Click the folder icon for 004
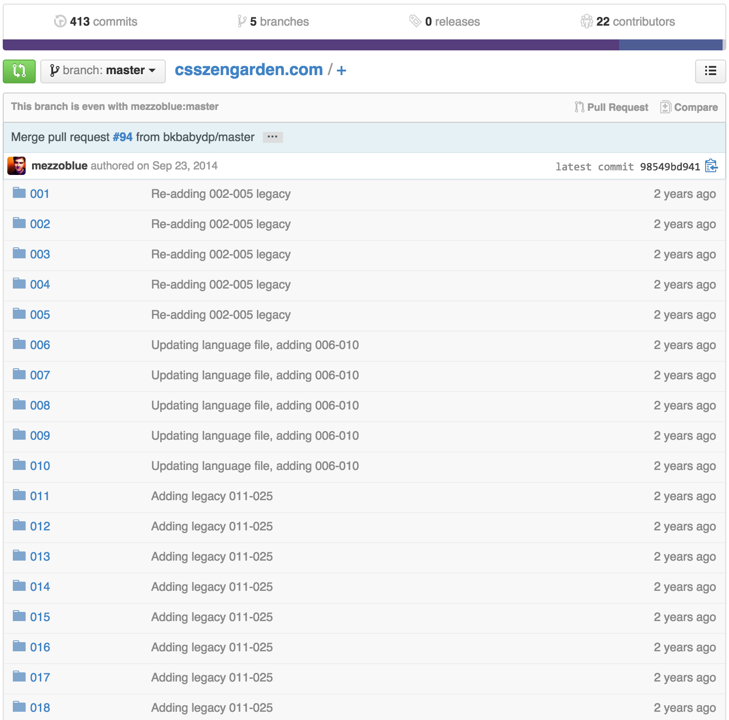 (x=19, y=284)
